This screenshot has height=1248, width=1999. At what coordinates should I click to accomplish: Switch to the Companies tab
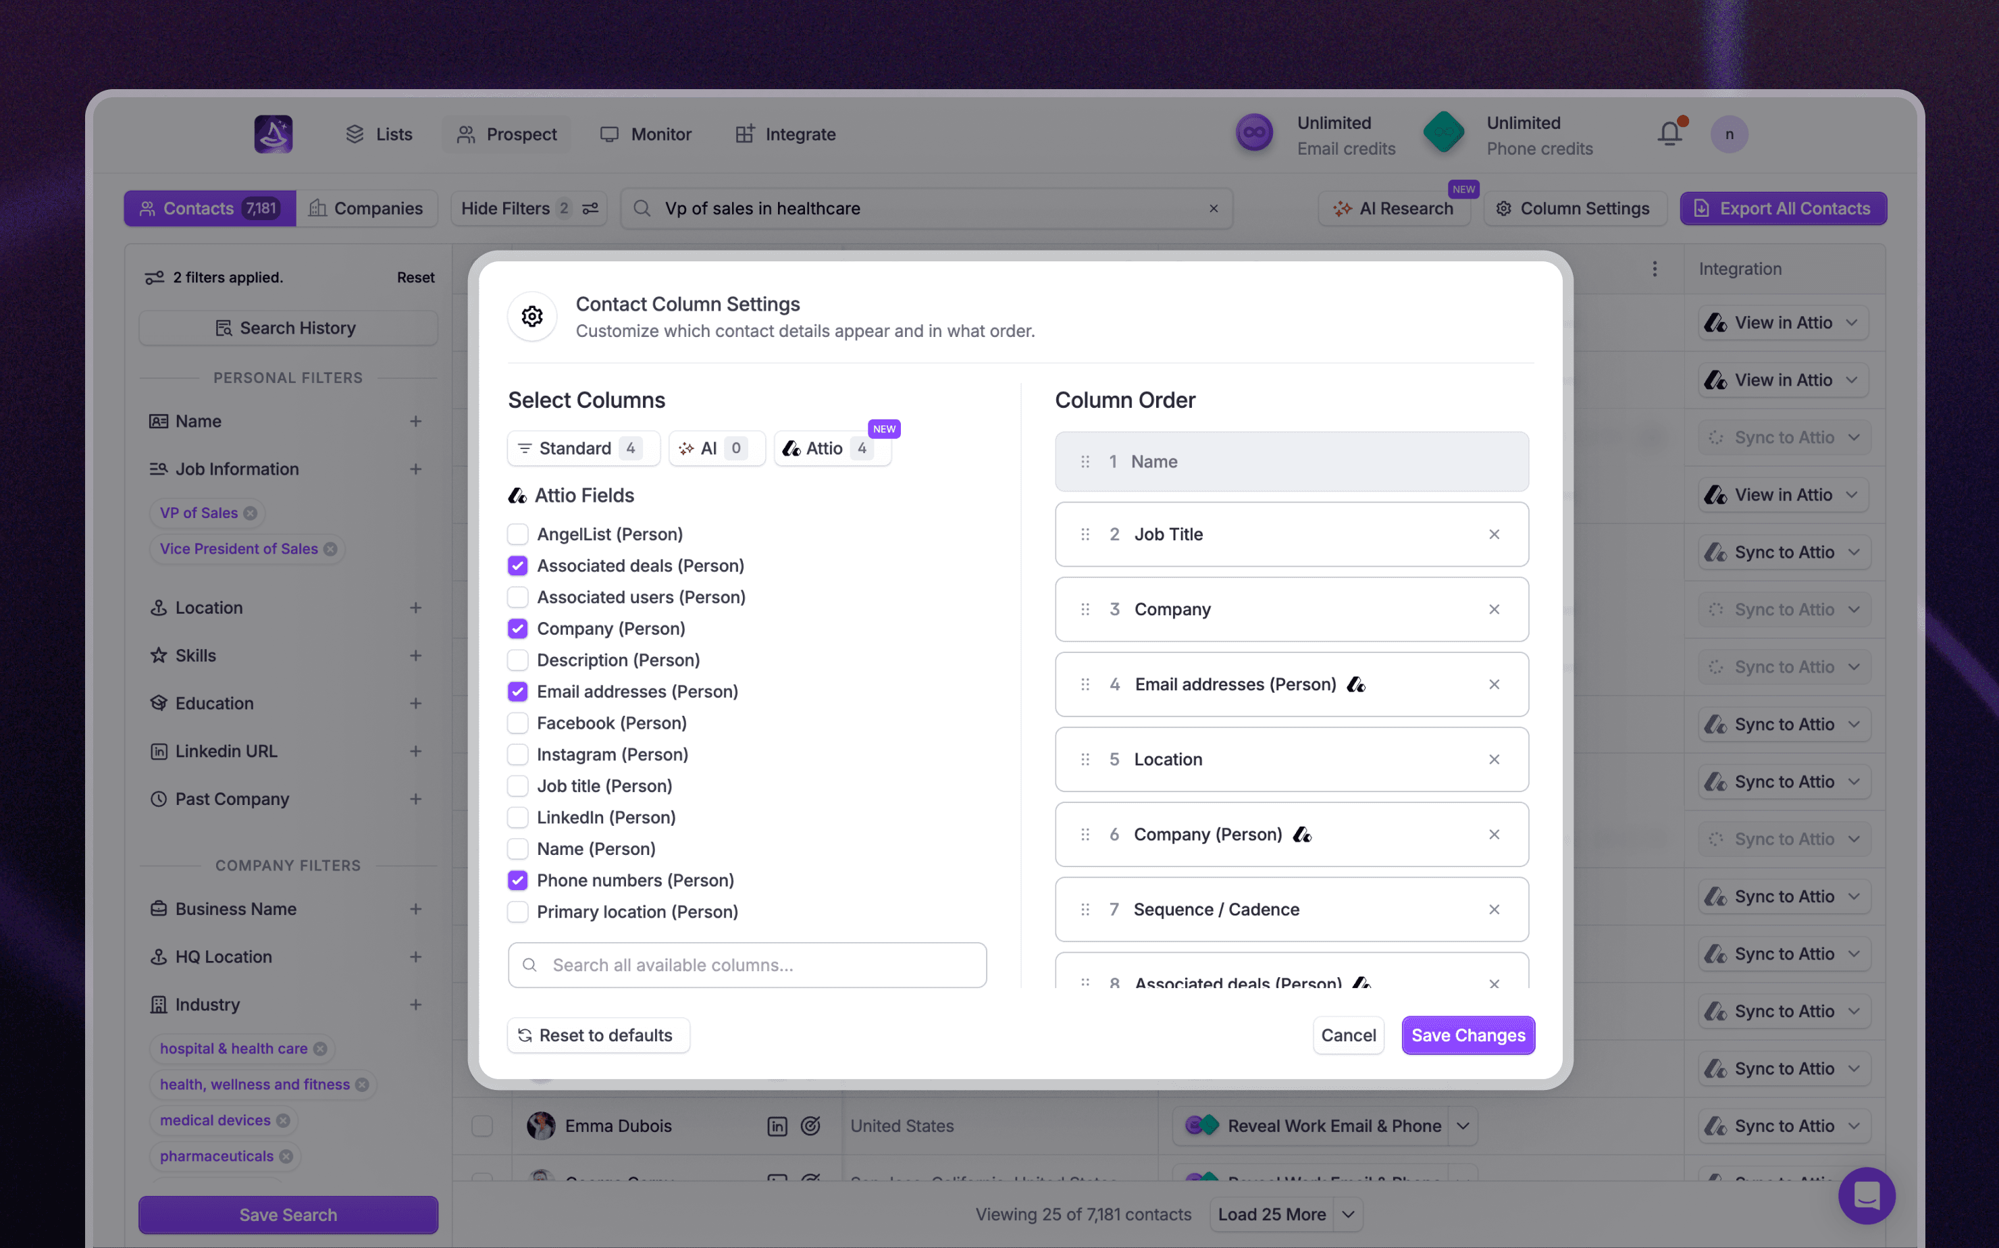(367, 209)
